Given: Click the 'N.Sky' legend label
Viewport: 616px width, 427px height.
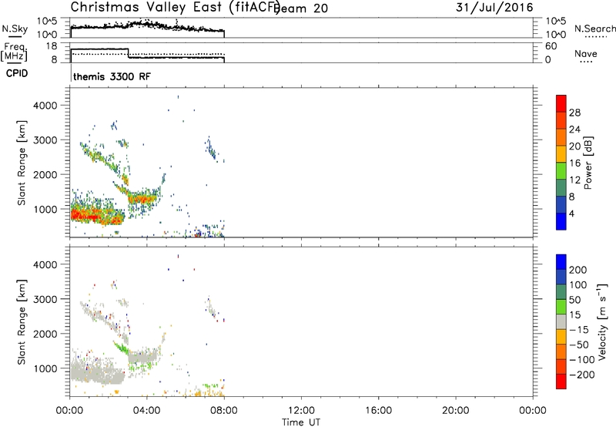Looking at the screenshot, I should pos(15,29).
